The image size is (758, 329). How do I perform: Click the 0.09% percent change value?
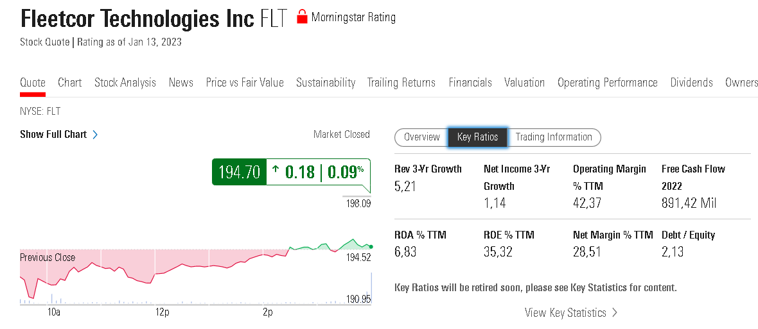tap(346, 172)
